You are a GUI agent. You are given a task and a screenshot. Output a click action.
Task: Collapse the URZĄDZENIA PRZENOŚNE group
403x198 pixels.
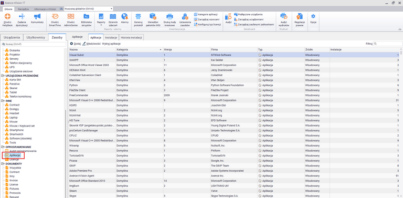point(3,76)
